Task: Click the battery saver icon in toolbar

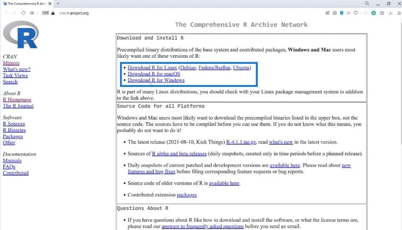Action: (x=365, y=13)
